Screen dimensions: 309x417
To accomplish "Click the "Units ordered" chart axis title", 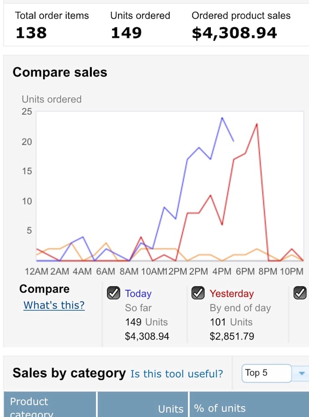I will click(x=52, y=99).
